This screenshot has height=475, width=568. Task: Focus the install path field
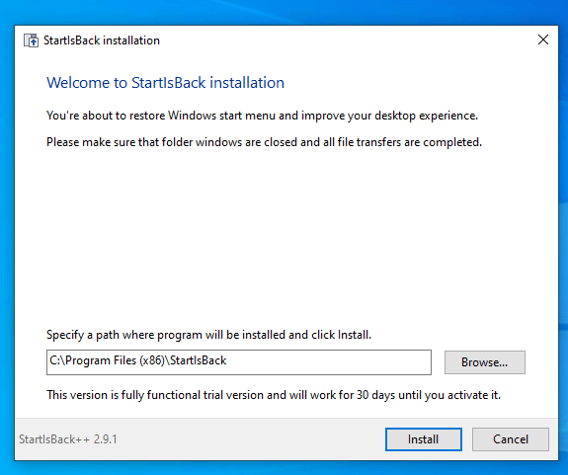(239, 362)
